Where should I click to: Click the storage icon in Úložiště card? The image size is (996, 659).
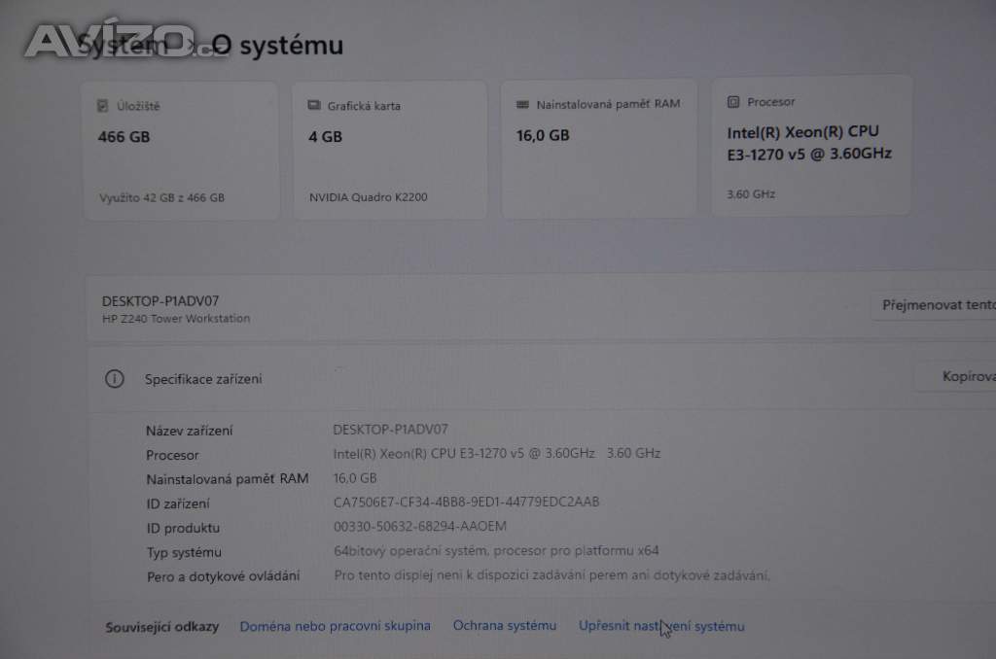pyautogui.click(x=102, y=105)
